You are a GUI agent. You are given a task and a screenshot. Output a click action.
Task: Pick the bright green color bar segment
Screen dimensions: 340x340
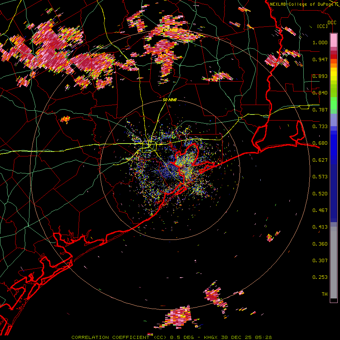pyautogui.click(x=334, y=103)
